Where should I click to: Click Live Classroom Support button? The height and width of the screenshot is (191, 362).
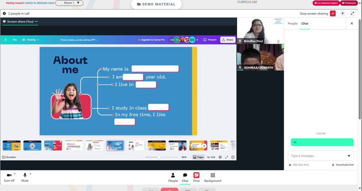click(x=326, y=3)
